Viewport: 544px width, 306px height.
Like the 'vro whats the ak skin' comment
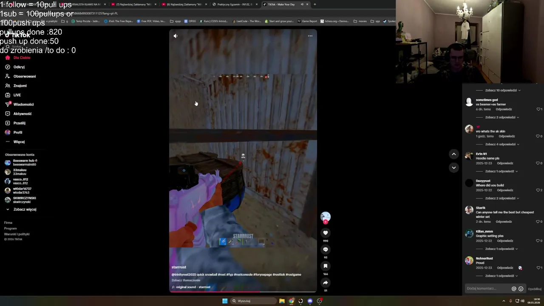click(x=538, y=136)
